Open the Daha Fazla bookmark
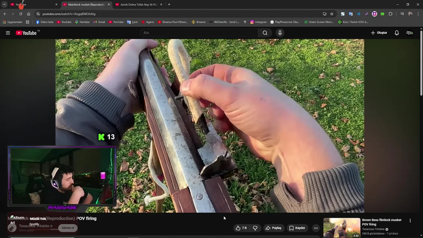The width and height of the screenshot is (423, 238). (x=44, y=22)
